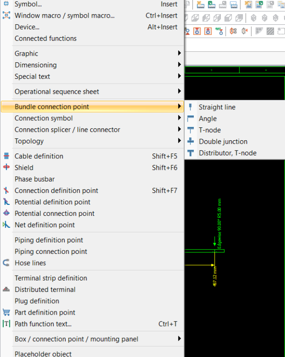
Task: Open the Topology submenu arrow
Action: 180,141
